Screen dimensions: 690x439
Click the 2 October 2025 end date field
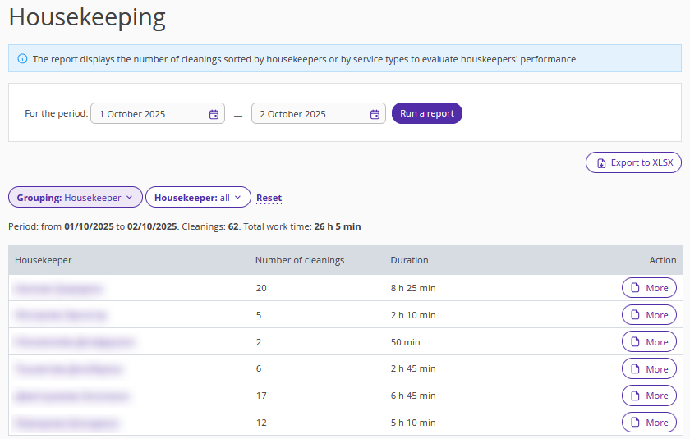click(x=309, y=114)
